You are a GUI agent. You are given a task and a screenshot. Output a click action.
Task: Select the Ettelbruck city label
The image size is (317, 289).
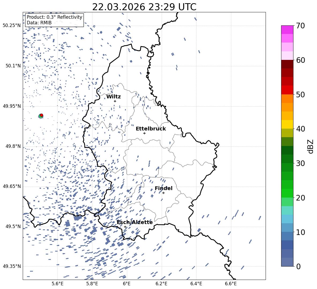[x=151, y=129]
